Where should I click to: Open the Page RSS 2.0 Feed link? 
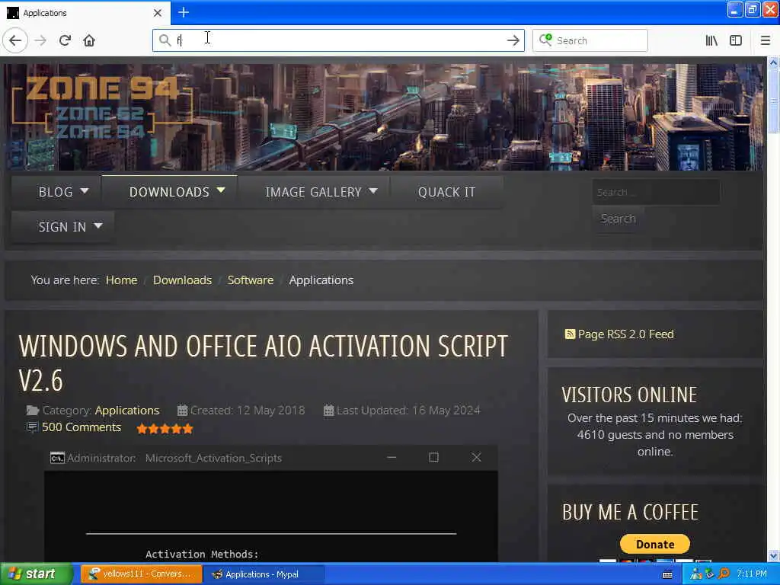(x=625, y=334)
